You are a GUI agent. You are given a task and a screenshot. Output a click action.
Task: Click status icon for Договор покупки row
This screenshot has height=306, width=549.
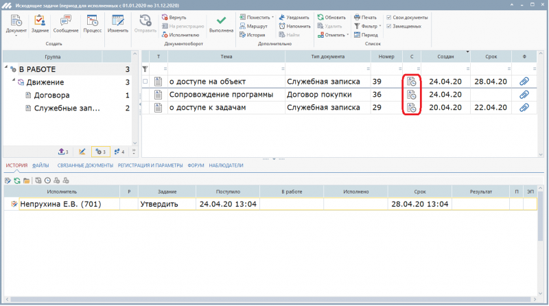pyautogui.click(x=411, y=95)
